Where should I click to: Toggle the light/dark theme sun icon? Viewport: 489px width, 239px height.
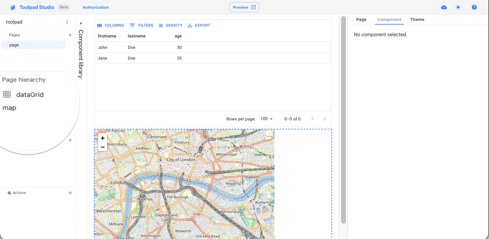tap(458, 7)
